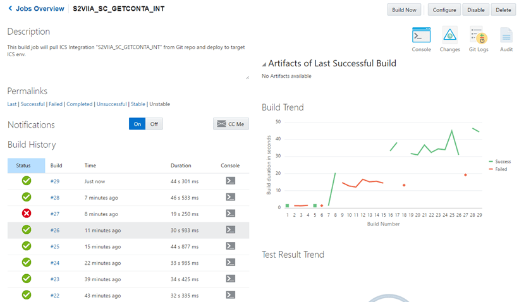Image resolution: width=519 pixels, height=302 pixels.
Task: Open console output for build #29
Action: click(x=231, y=181)
